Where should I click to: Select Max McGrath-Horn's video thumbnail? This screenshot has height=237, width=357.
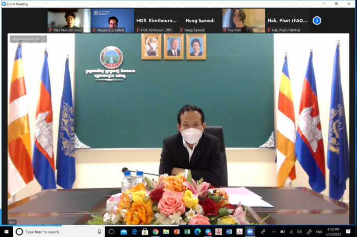point(69,20)
